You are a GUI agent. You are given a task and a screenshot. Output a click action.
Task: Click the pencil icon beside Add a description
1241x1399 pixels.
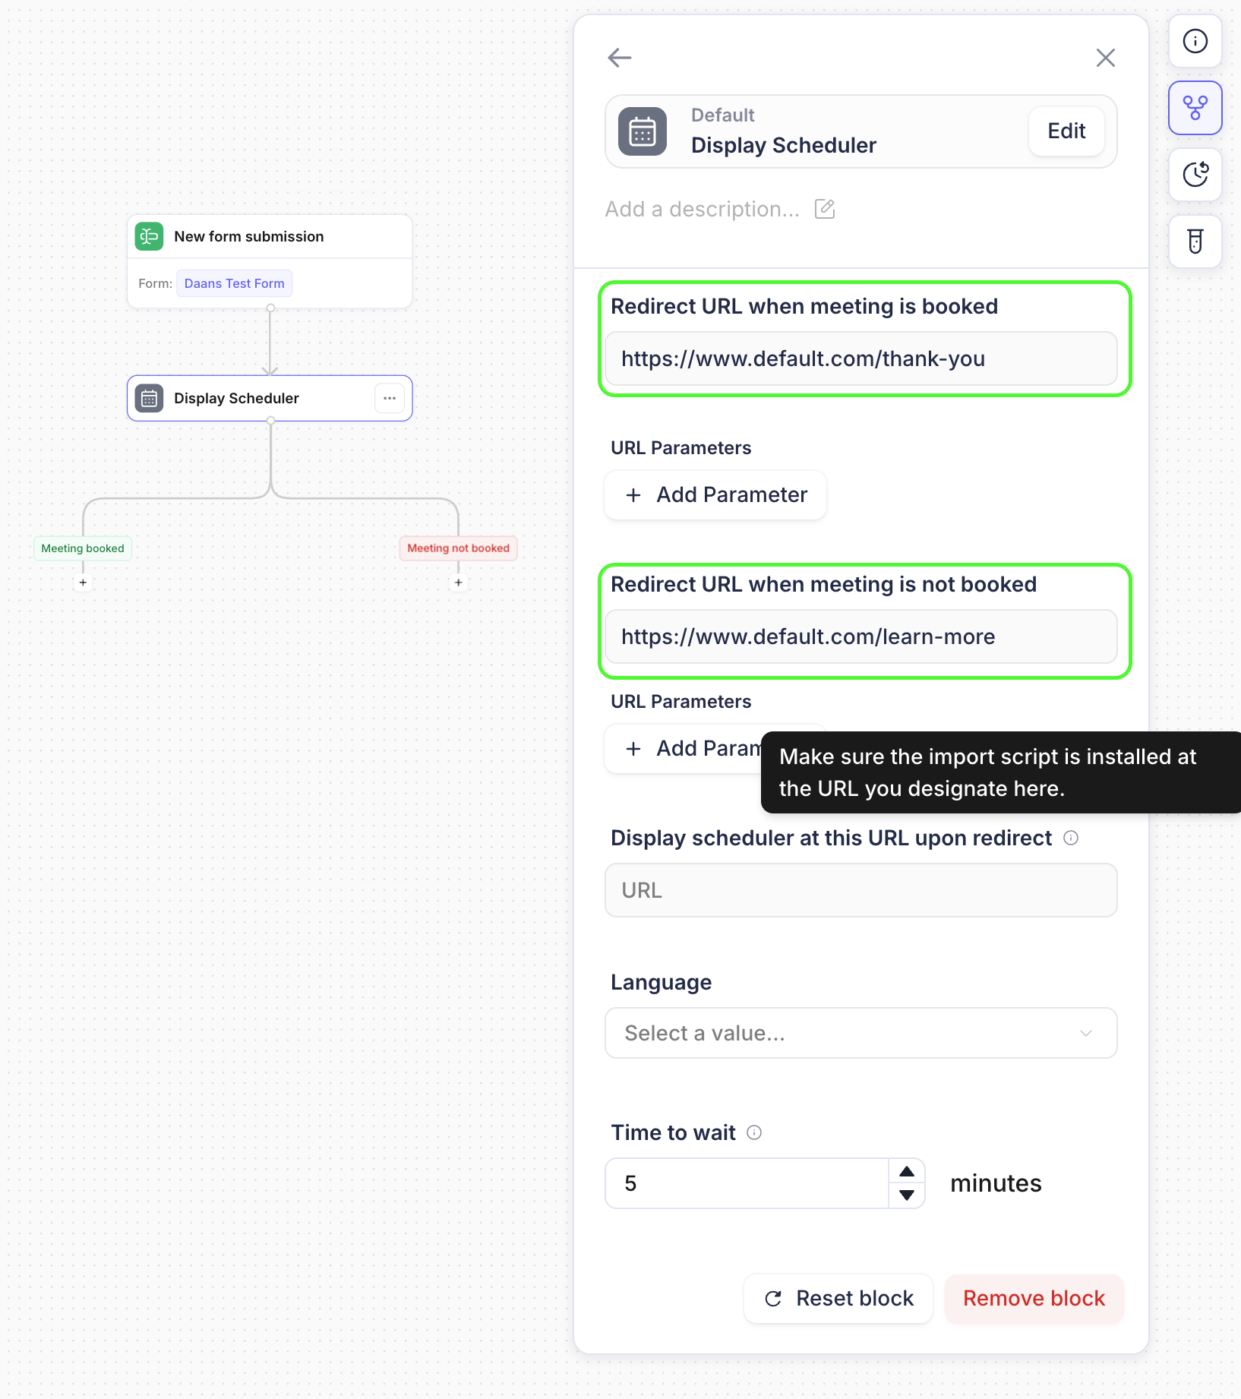pyautogui.click(x=824, y=209)
